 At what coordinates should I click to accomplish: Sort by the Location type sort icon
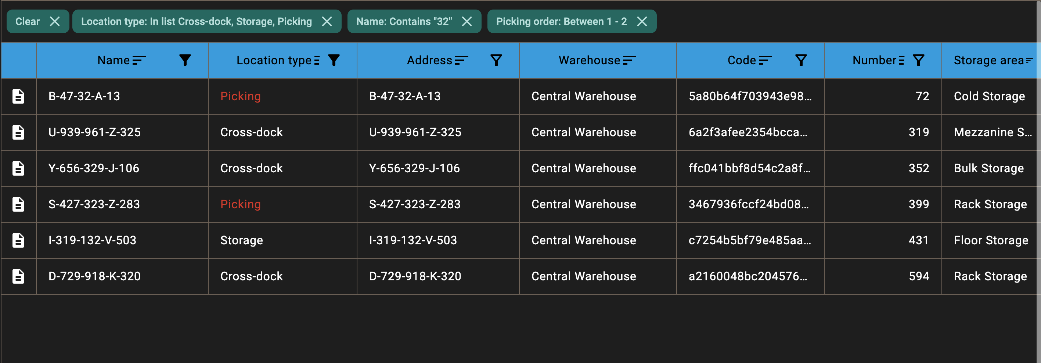[317, 60]
